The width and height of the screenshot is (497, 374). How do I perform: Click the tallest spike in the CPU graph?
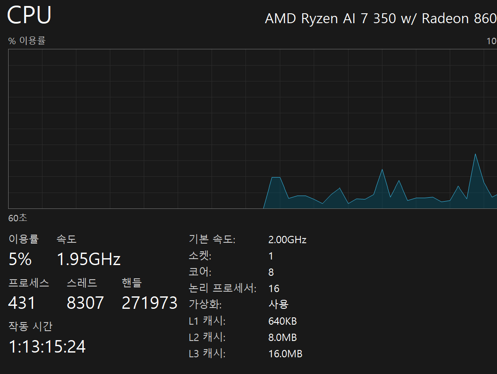pyautogui.click(x=475, y=155)
